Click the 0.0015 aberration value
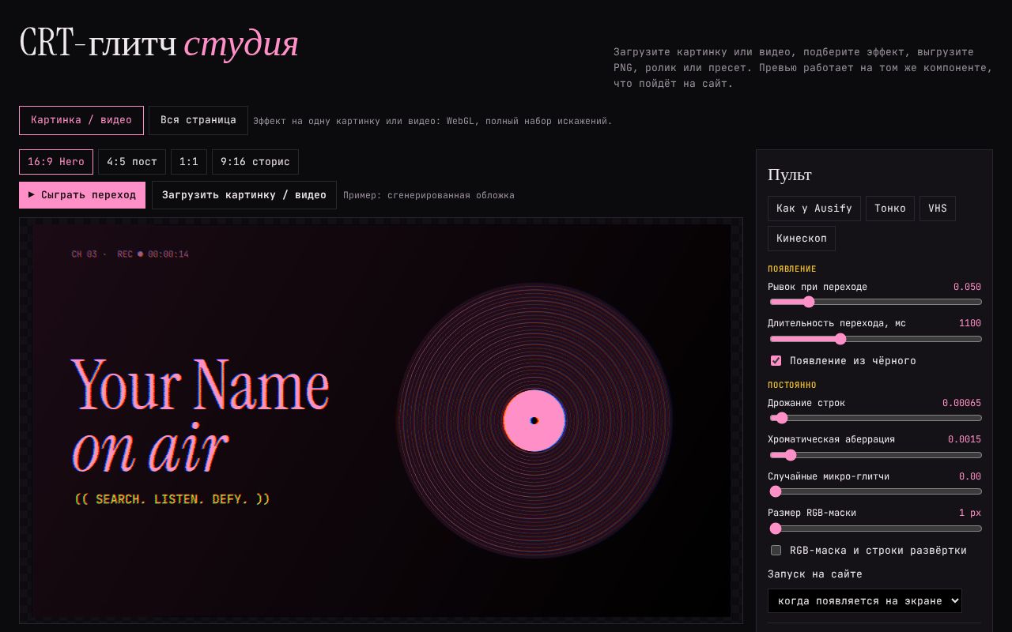Screen dimensions: 1012x632 (965, 439)
